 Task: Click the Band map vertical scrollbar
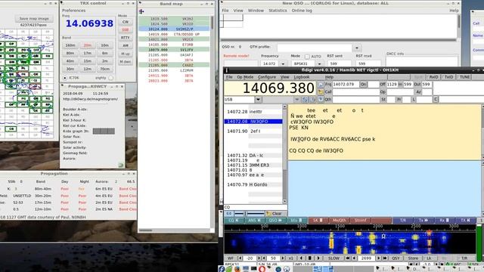212,122
